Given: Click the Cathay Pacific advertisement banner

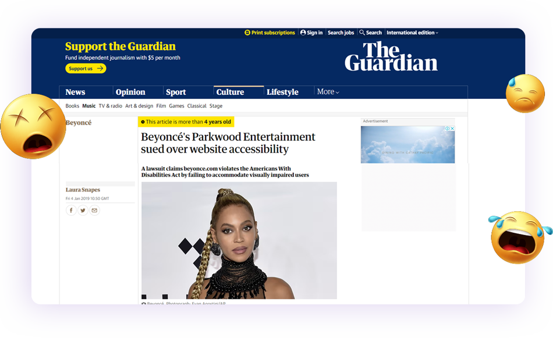Looking at the screenshot, I should 407,144.
